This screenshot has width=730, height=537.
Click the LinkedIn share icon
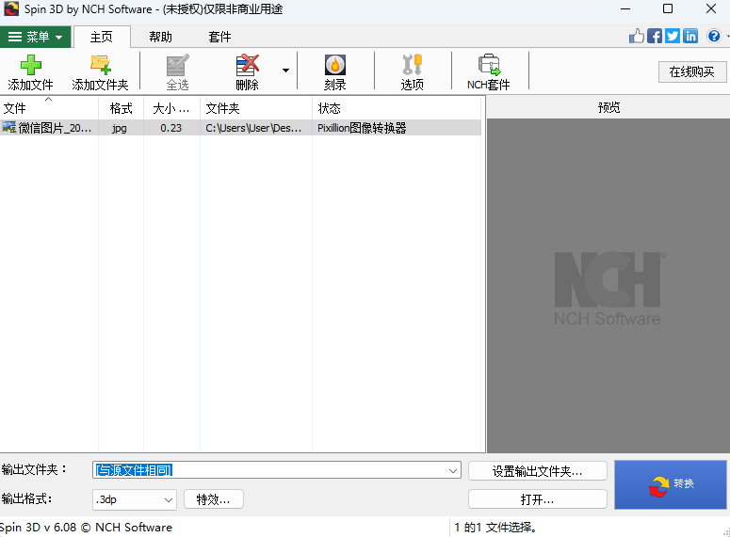coord(690,36)
